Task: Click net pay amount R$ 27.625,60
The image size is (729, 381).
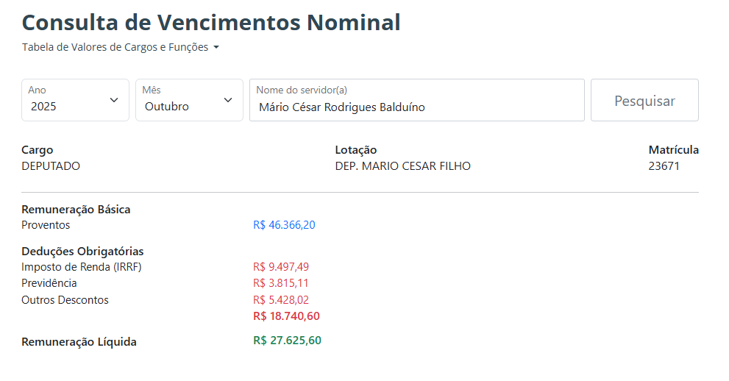Action: click(287, 341)
